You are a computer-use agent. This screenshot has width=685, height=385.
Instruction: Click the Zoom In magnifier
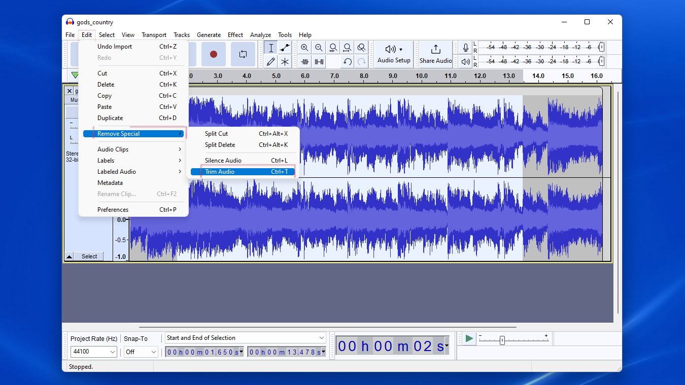pyautogui.click(x=304, y=48)
